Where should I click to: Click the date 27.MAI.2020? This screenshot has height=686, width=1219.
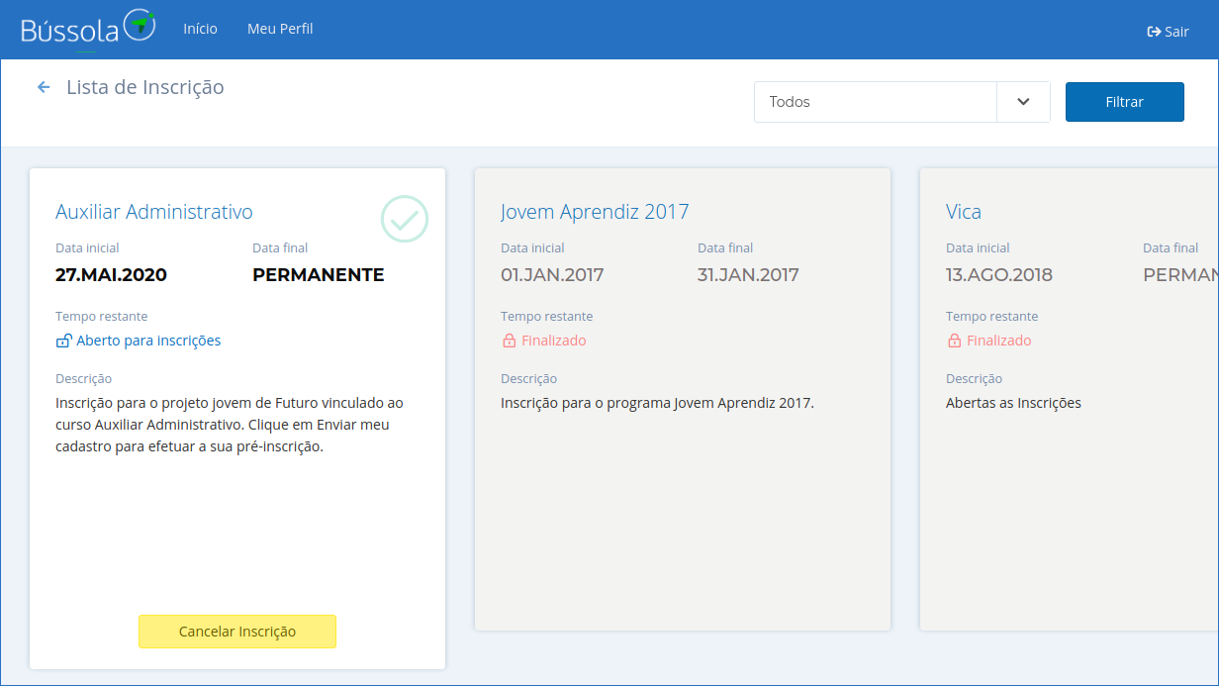111,275
